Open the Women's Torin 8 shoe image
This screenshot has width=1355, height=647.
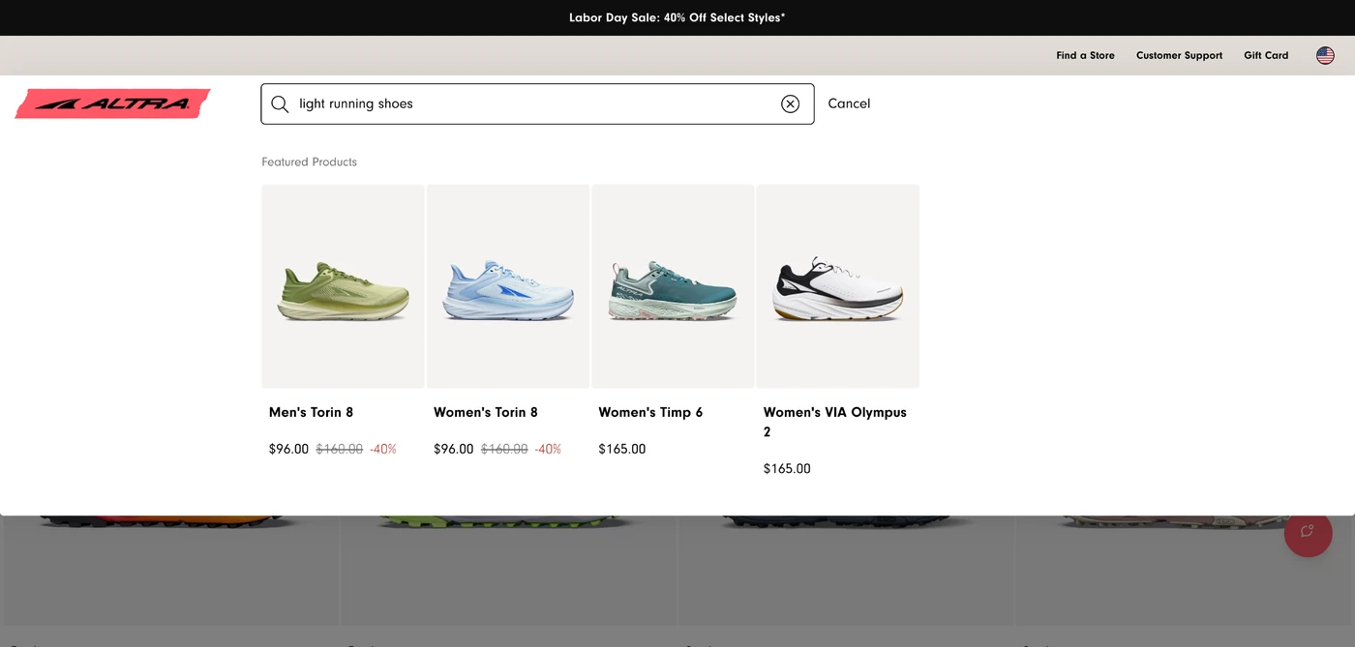508,286
